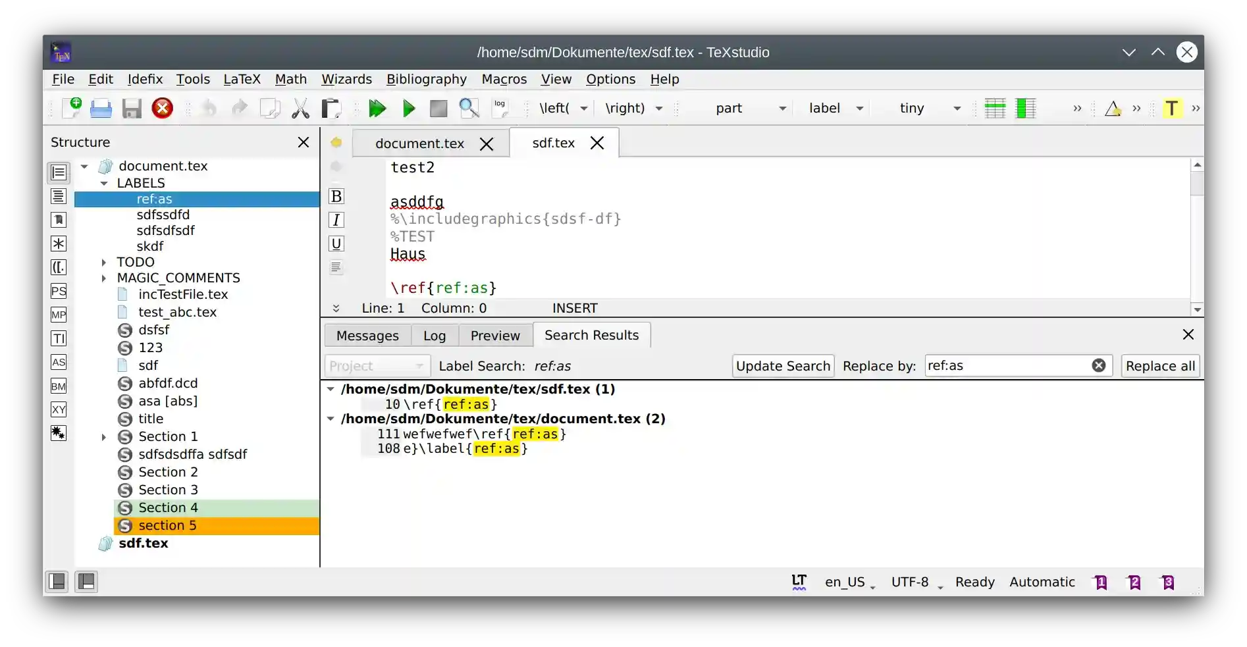Image resolution: width=1247 pixels, height=647 pixels.
Task: Toggle bold formatting with the B icon
Action: click(x=336, y=196)
